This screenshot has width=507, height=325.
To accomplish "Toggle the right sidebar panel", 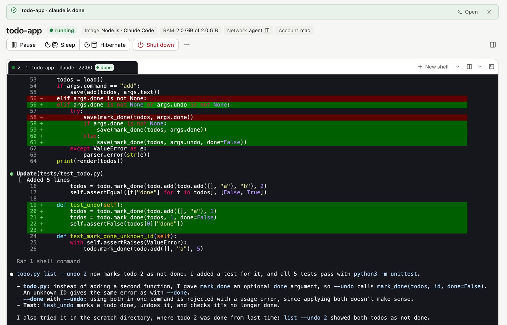I will pyautogui.click(x=493, y=45).
